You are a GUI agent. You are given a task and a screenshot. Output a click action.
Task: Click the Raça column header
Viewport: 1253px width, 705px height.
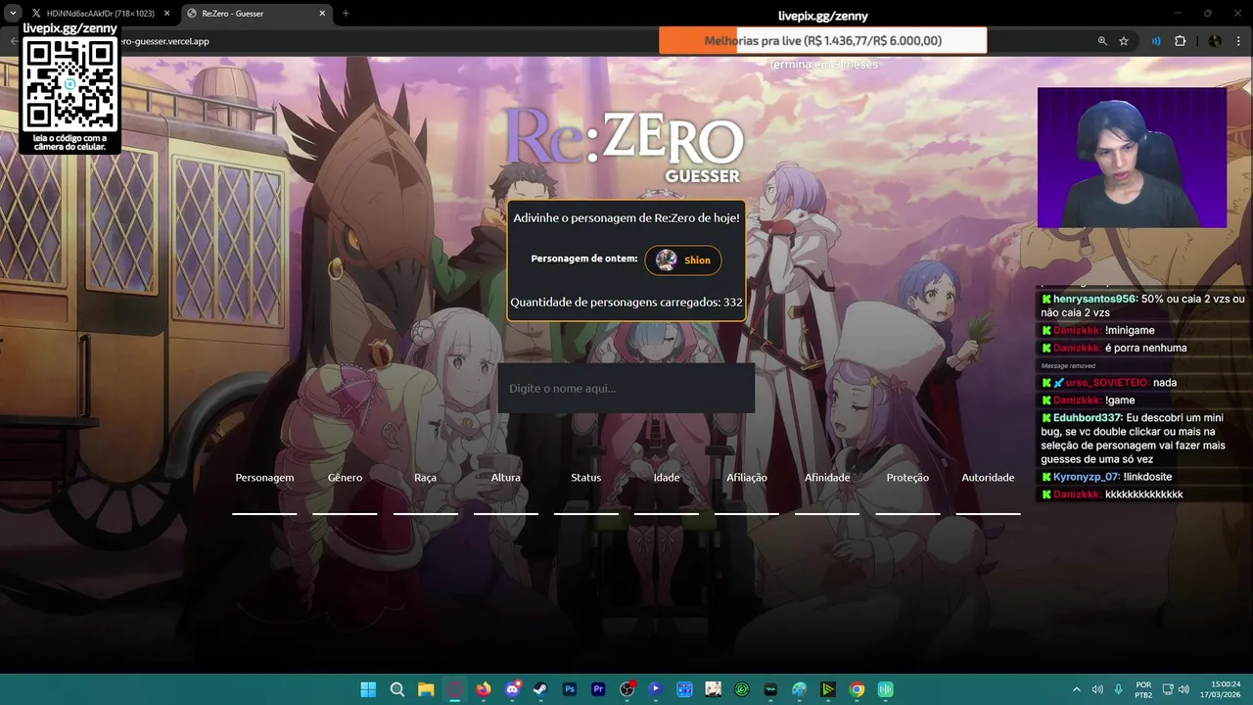425,478
